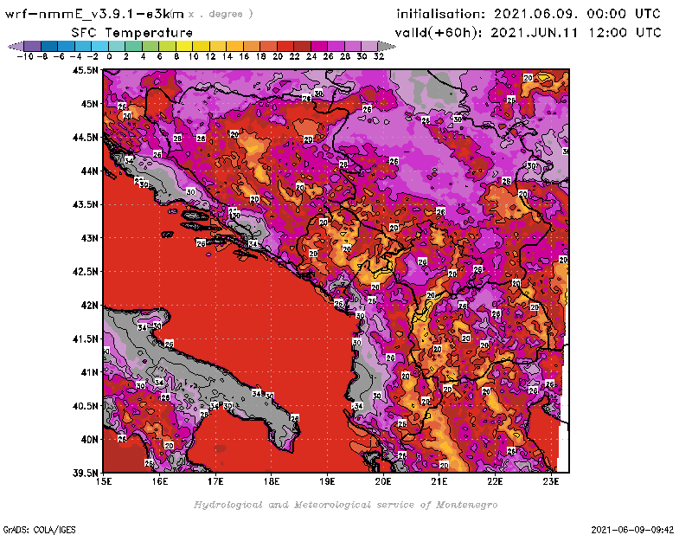Click the valid(+60h) 2021.JUN.11 12:00 UTC line

[x=529, y=33]
